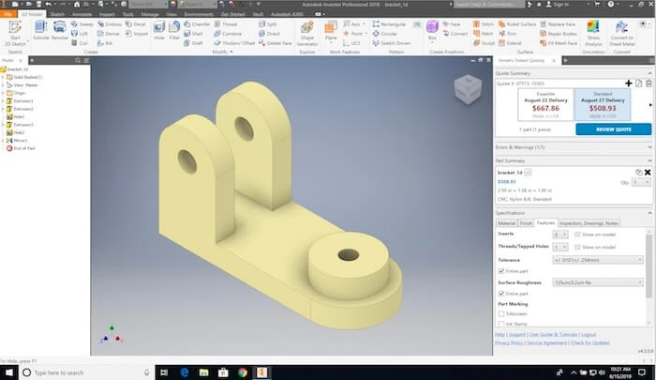The width and height of the screenshot is (656, 380).
Task: Open the Qty dropdown
Action: point(641,183)
